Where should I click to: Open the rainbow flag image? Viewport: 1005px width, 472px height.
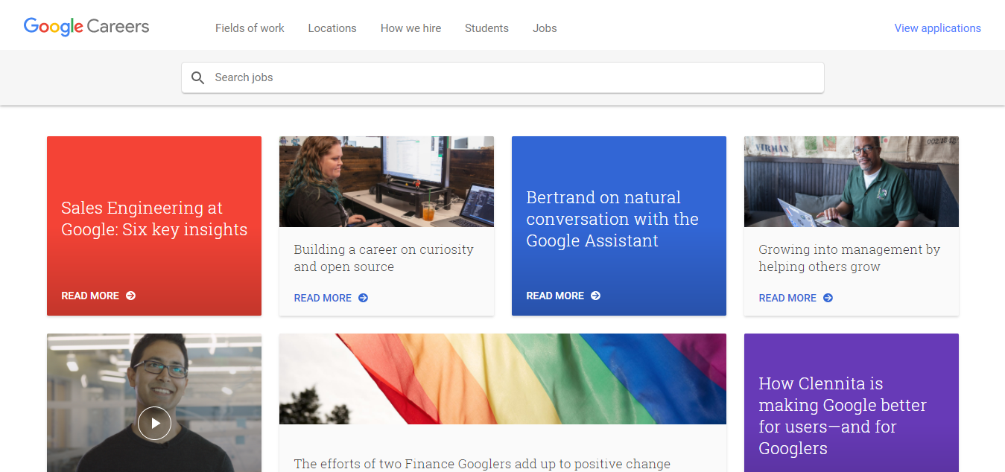coord(503,379)
